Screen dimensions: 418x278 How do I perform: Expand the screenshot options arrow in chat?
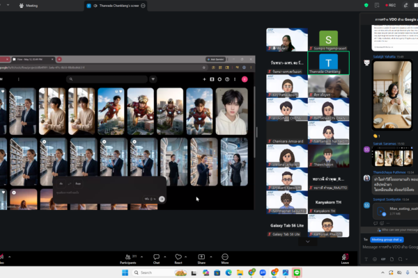407,259
